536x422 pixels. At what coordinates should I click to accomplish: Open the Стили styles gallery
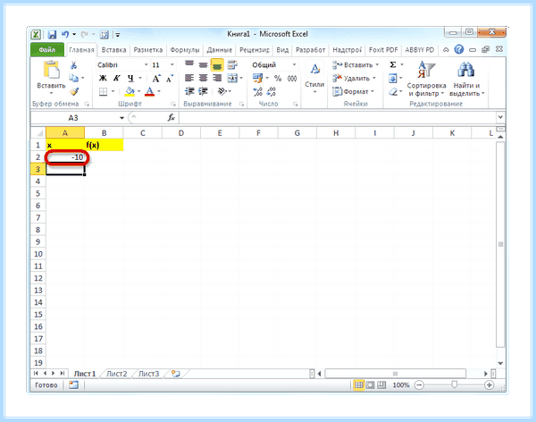[314, 78]
